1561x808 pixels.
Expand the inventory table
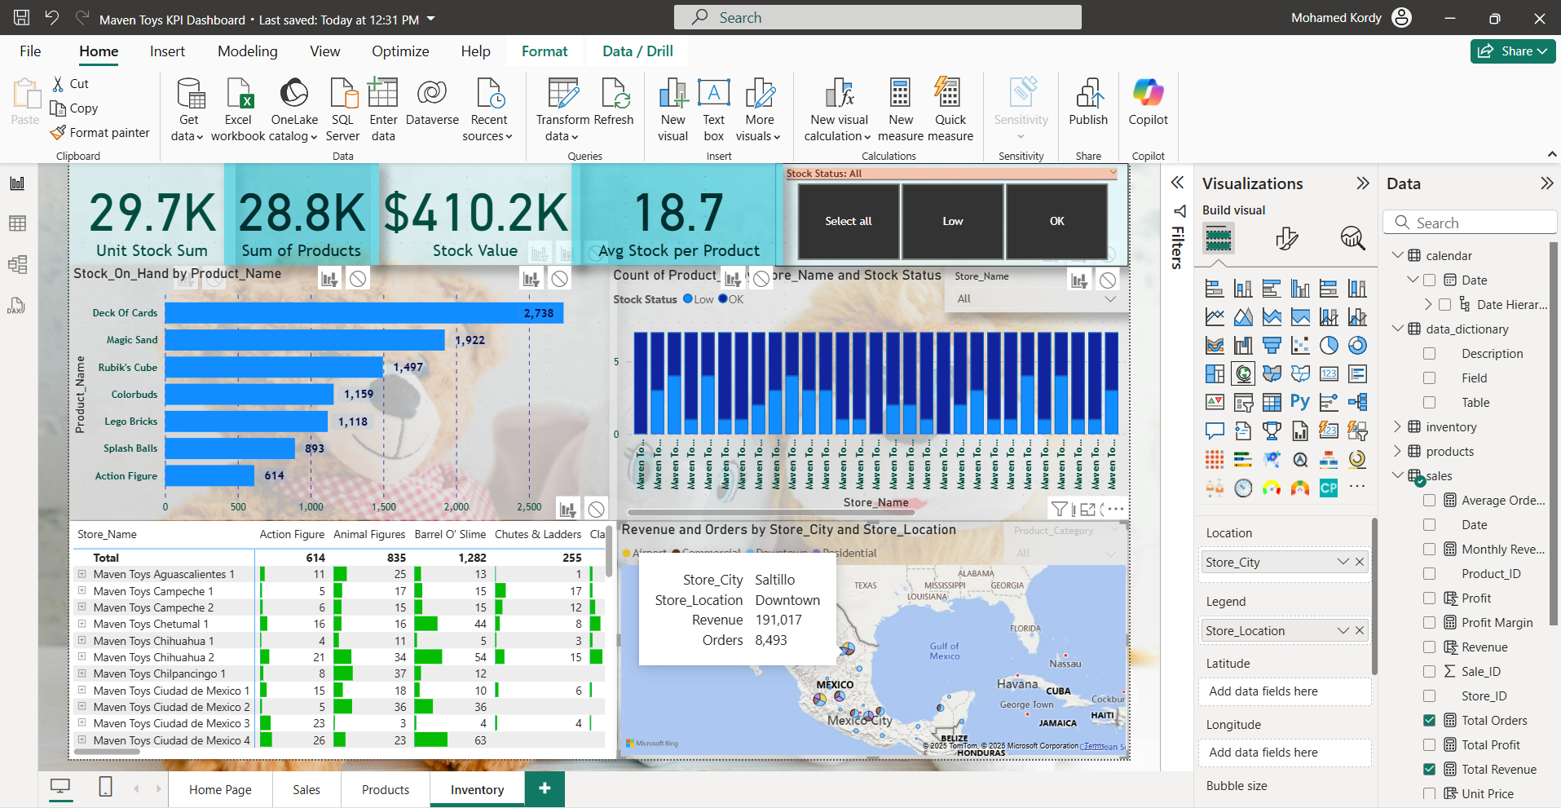(1397, 426)
